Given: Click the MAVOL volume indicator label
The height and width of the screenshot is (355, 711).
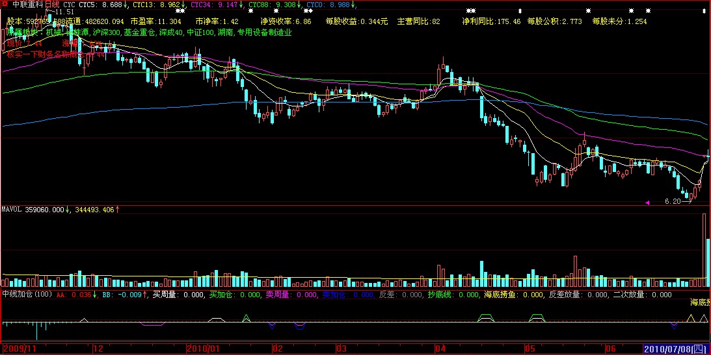Looking at the screenshot, I should [x=13, y=210].
